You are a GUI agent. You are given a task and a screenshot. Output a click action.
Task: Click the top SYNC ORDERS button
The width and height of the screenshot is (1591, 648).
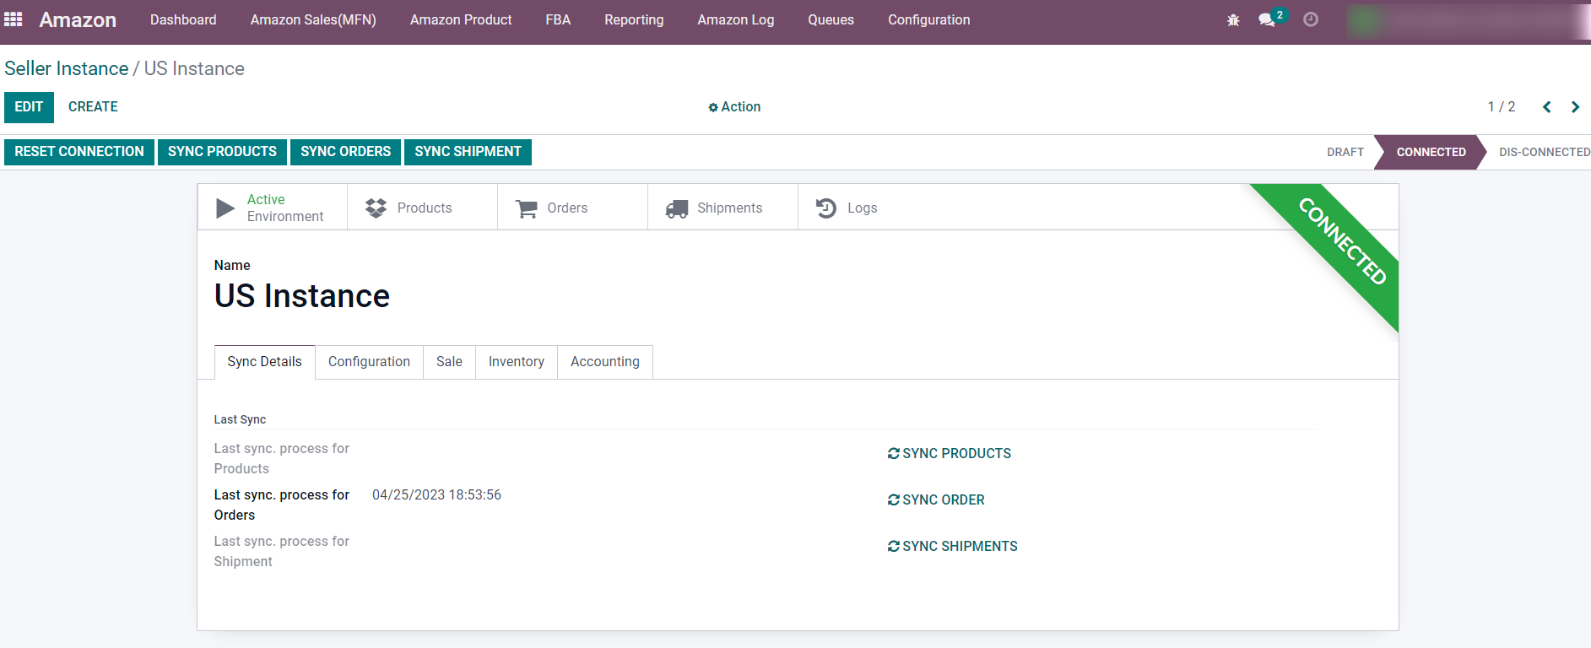[346, 152]
